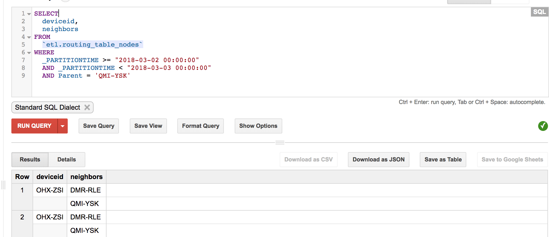The height and width of the screenshot is (237, 549).
Task: Open the Run Query dropdown arrow
Action: click(x=63, y=126)
